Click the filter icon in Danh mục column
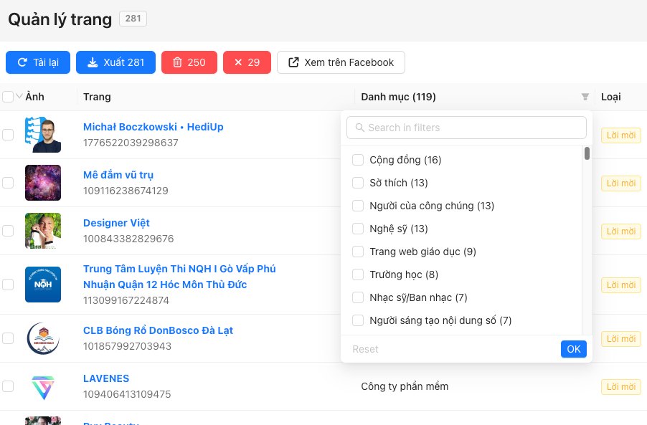Image resolution: width=647 pixels, height=425 pixels. click(x=585, y=97)
